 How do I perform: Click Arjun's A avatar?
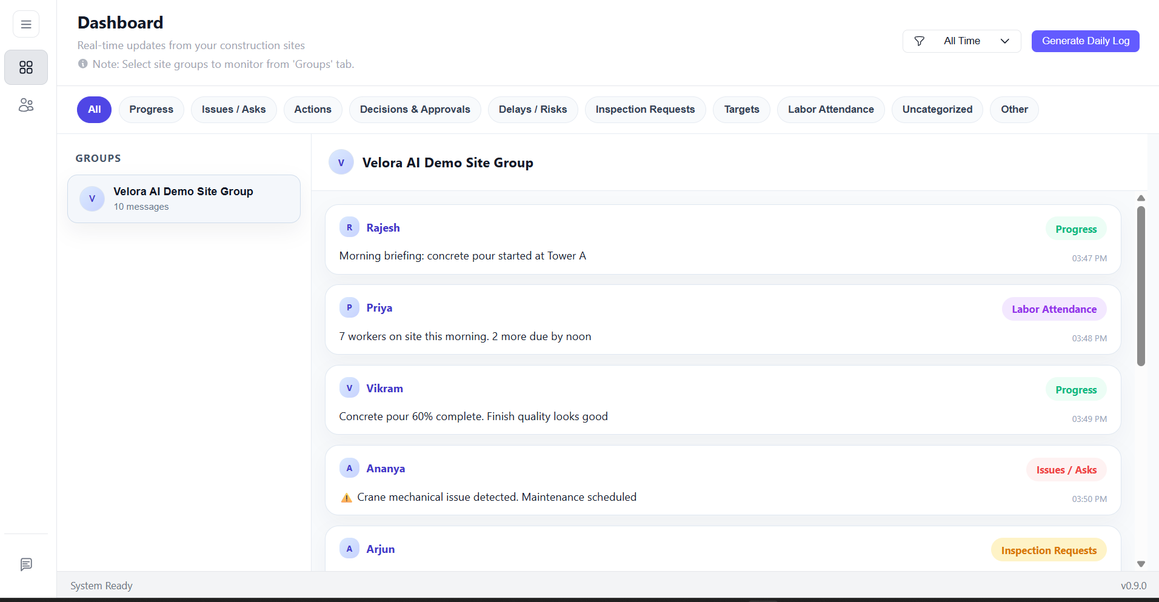(x=349, y=549)
